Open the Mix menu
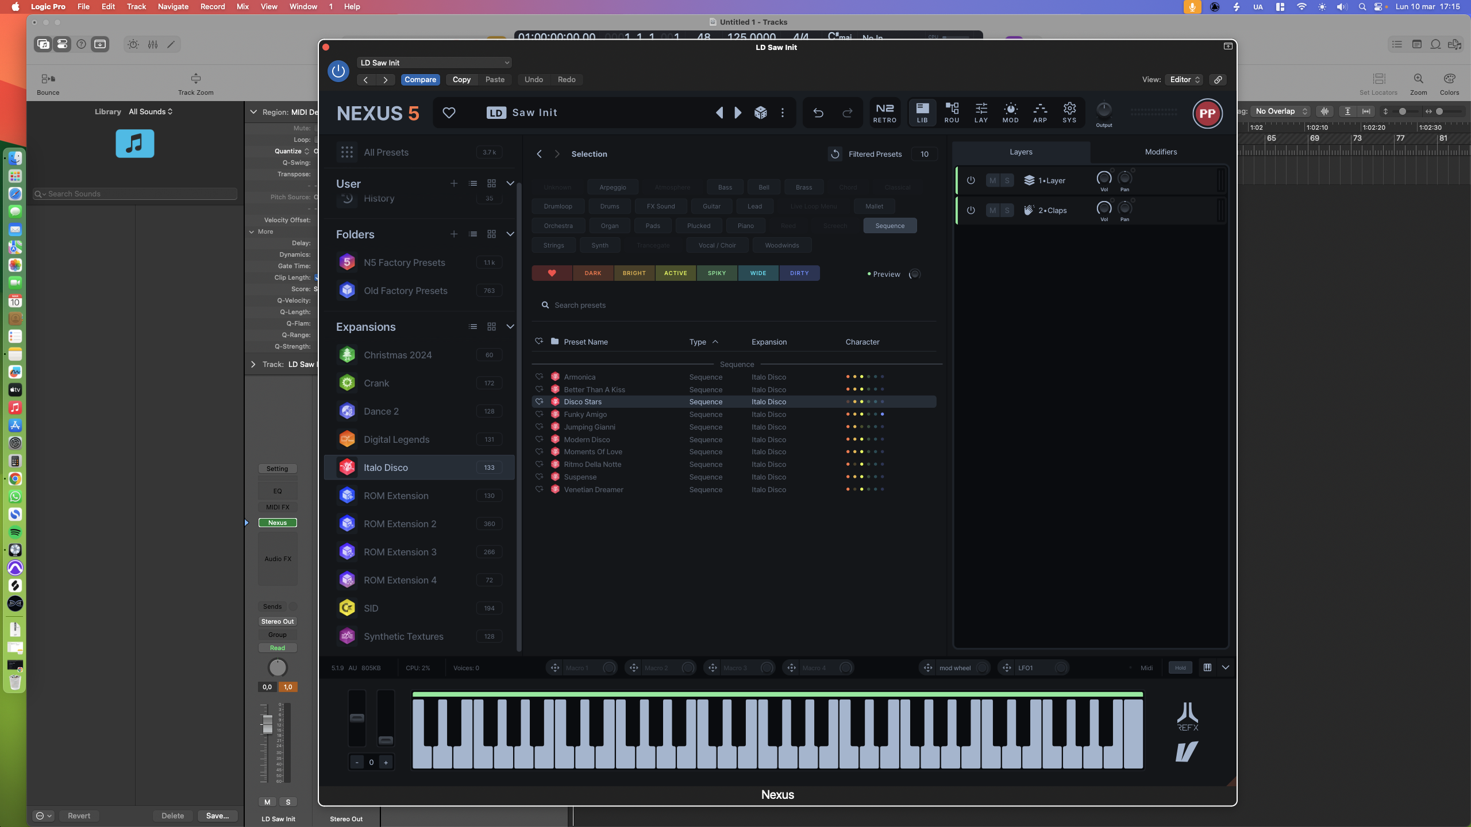Viewport: 1471px width, 827px height. click(x=242, y=6)
